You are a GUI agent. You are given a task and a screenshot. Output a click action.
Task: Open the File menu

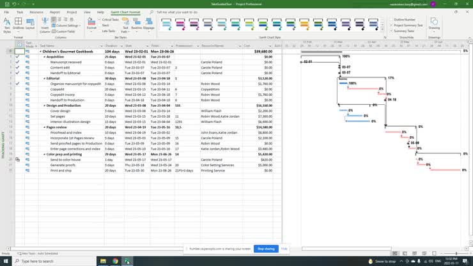pos(6,12)
